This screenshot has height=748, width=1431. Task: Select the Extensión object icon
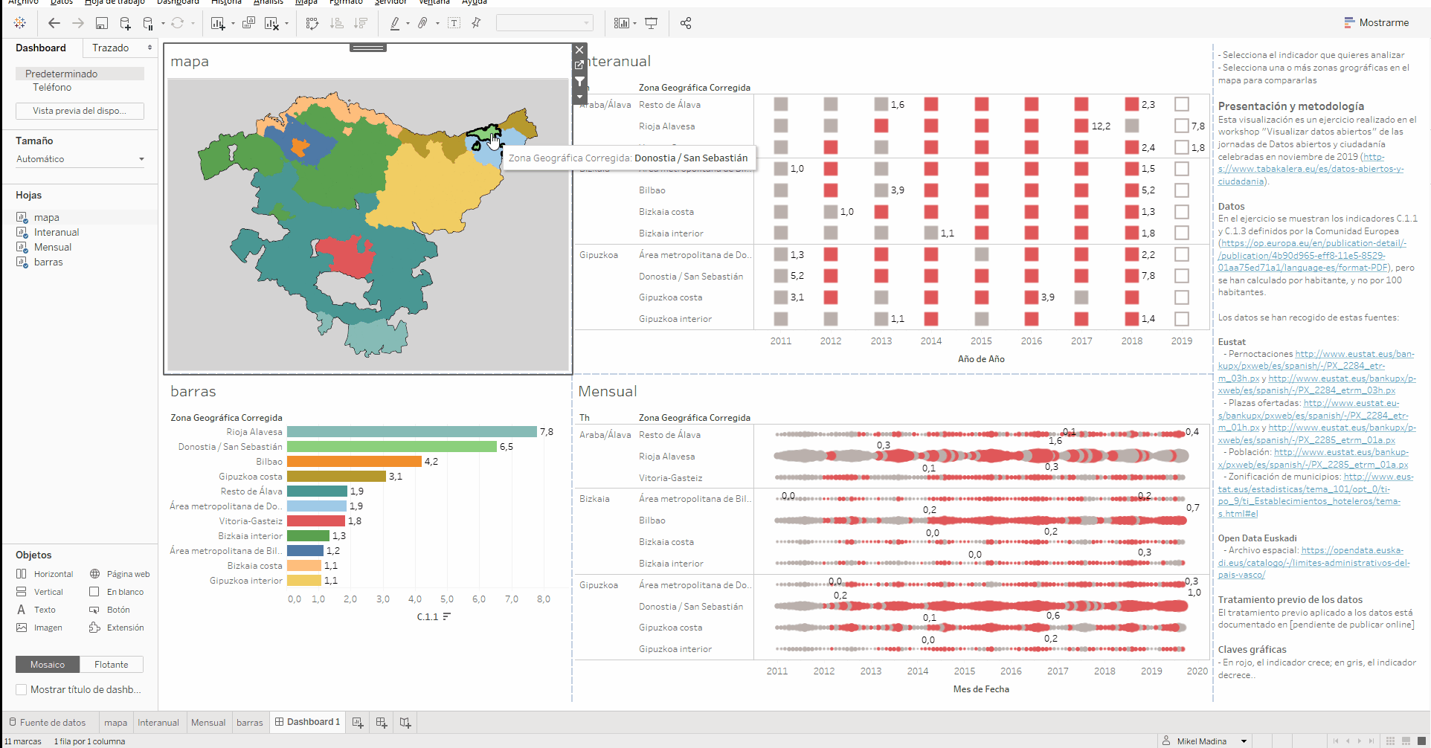point(94,628)
